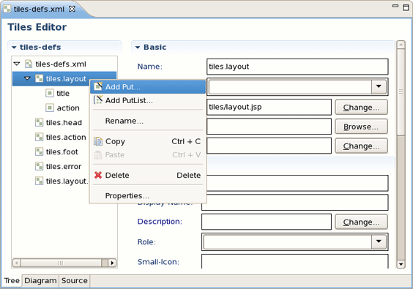Switch to the Tree tab
Viewport: 413px width, 289px height.
point(12,280)
